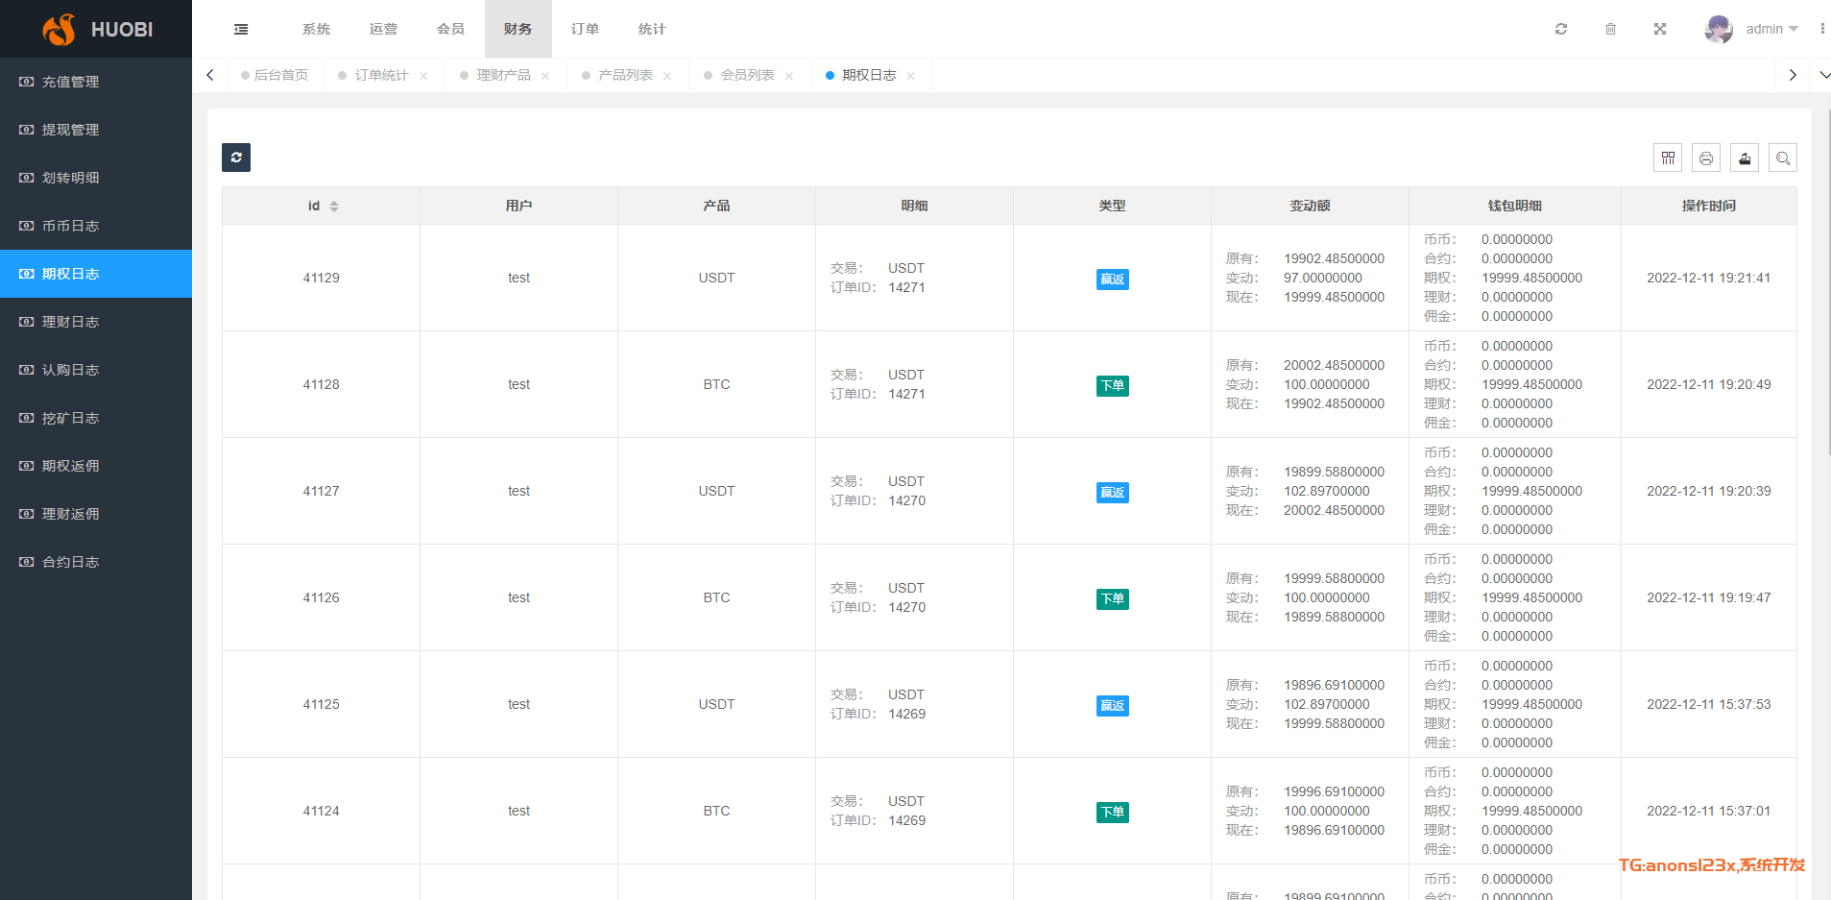Click the BTC product cell in row 41126
1831x900 pixels.
(x=716, y=597)
